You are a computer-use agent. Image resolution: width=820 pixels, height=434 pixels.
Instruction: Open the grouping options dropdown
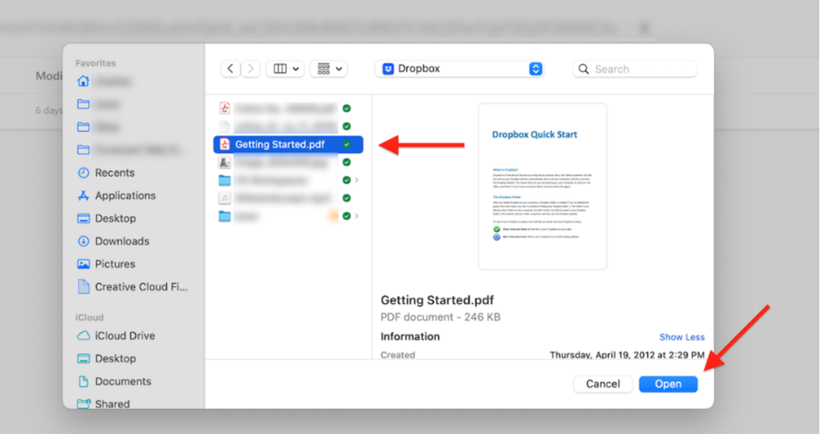[x=329, y=68]
